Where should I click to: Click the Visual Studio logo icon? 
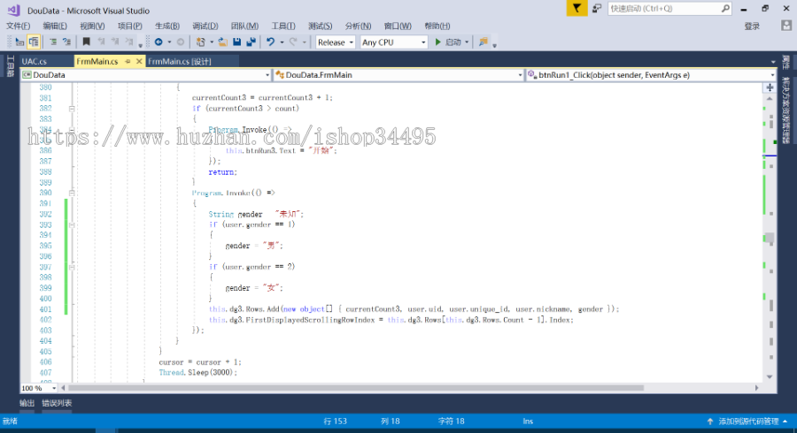pos(13,10)
